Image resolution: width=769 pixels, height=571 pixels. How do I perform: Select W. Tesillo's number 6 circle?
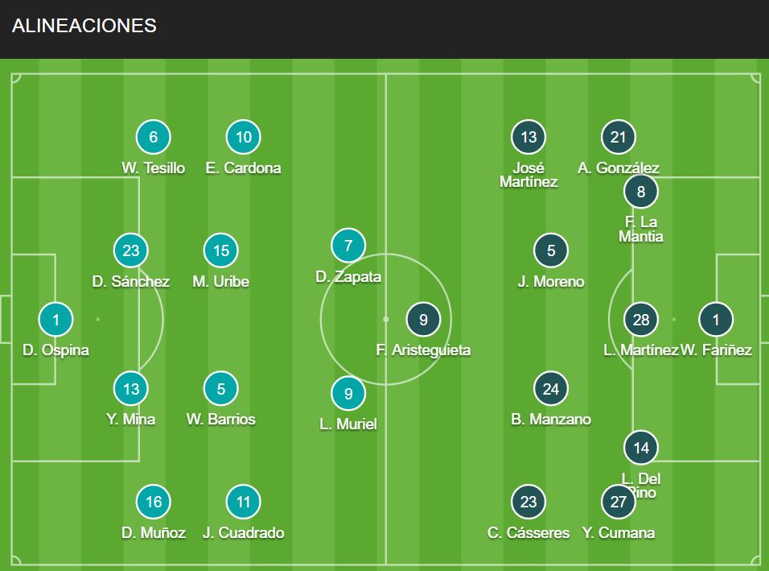coord(154,137)
